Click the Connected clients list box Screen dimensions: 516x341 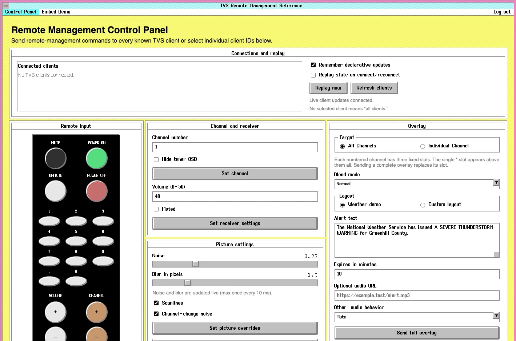(x=159, y=87)
